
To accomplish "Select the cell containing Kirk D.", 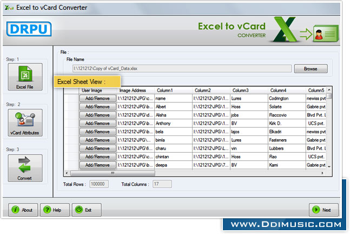I will pos(287,123).
